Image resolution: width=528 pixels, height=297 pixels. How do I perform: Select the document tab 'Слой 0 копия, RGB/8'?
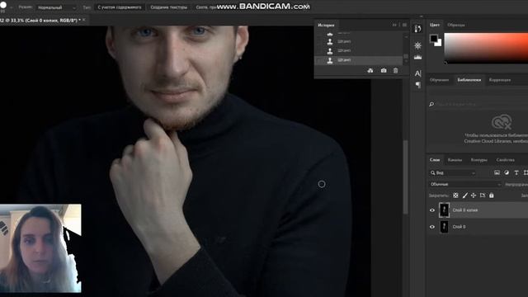[40, 20]
